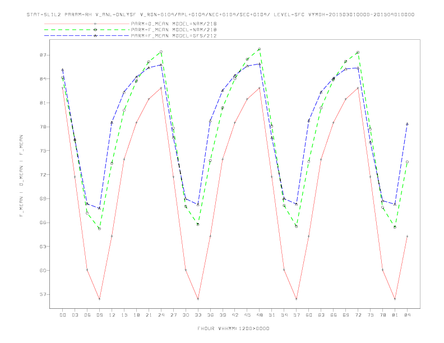This screenshot has width=444, height=343.
Task: Click y-axis tick value 63
Action: [x=43, y=246]
